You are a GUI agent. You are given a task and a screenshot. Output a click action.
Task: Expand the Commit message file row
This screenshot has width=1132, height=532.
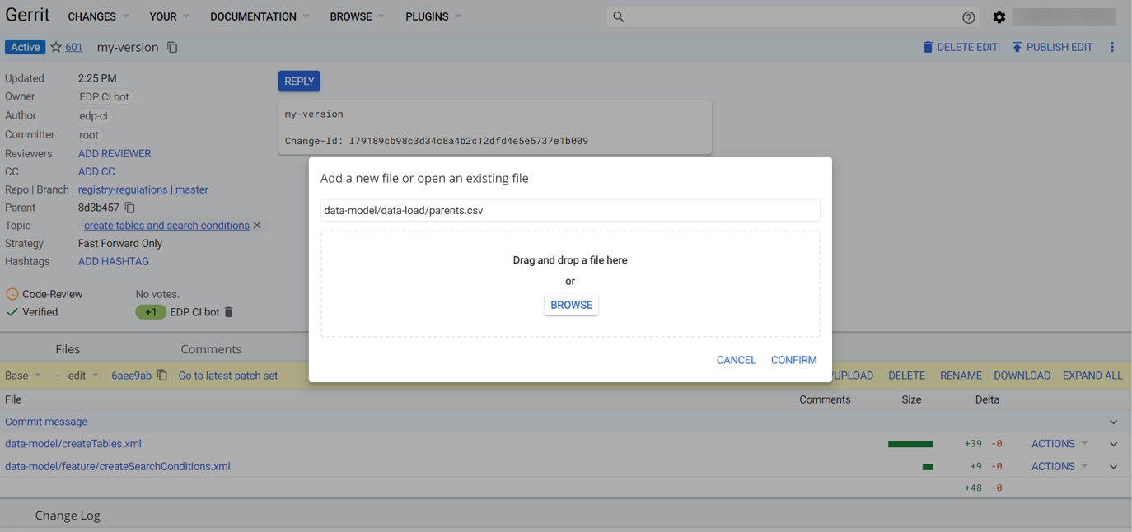point(1113,422)
